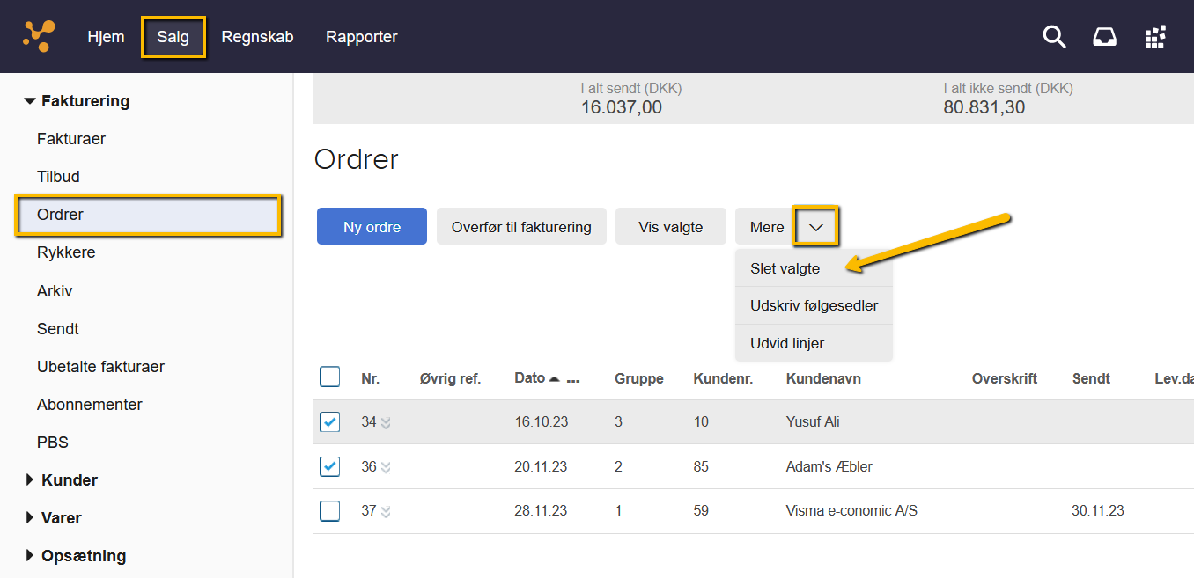Expand order 36 details chevron

click(386, 468)
